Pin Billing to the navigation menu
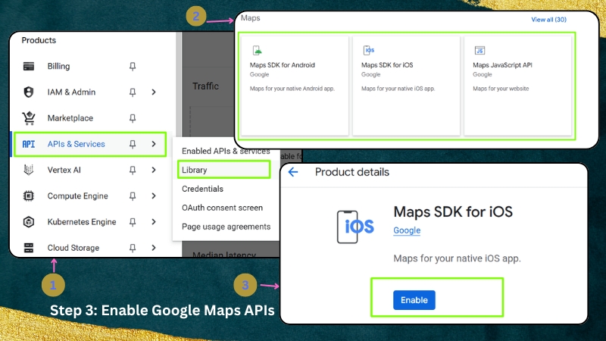The image size is (606, 341). [x=133, y=67]
